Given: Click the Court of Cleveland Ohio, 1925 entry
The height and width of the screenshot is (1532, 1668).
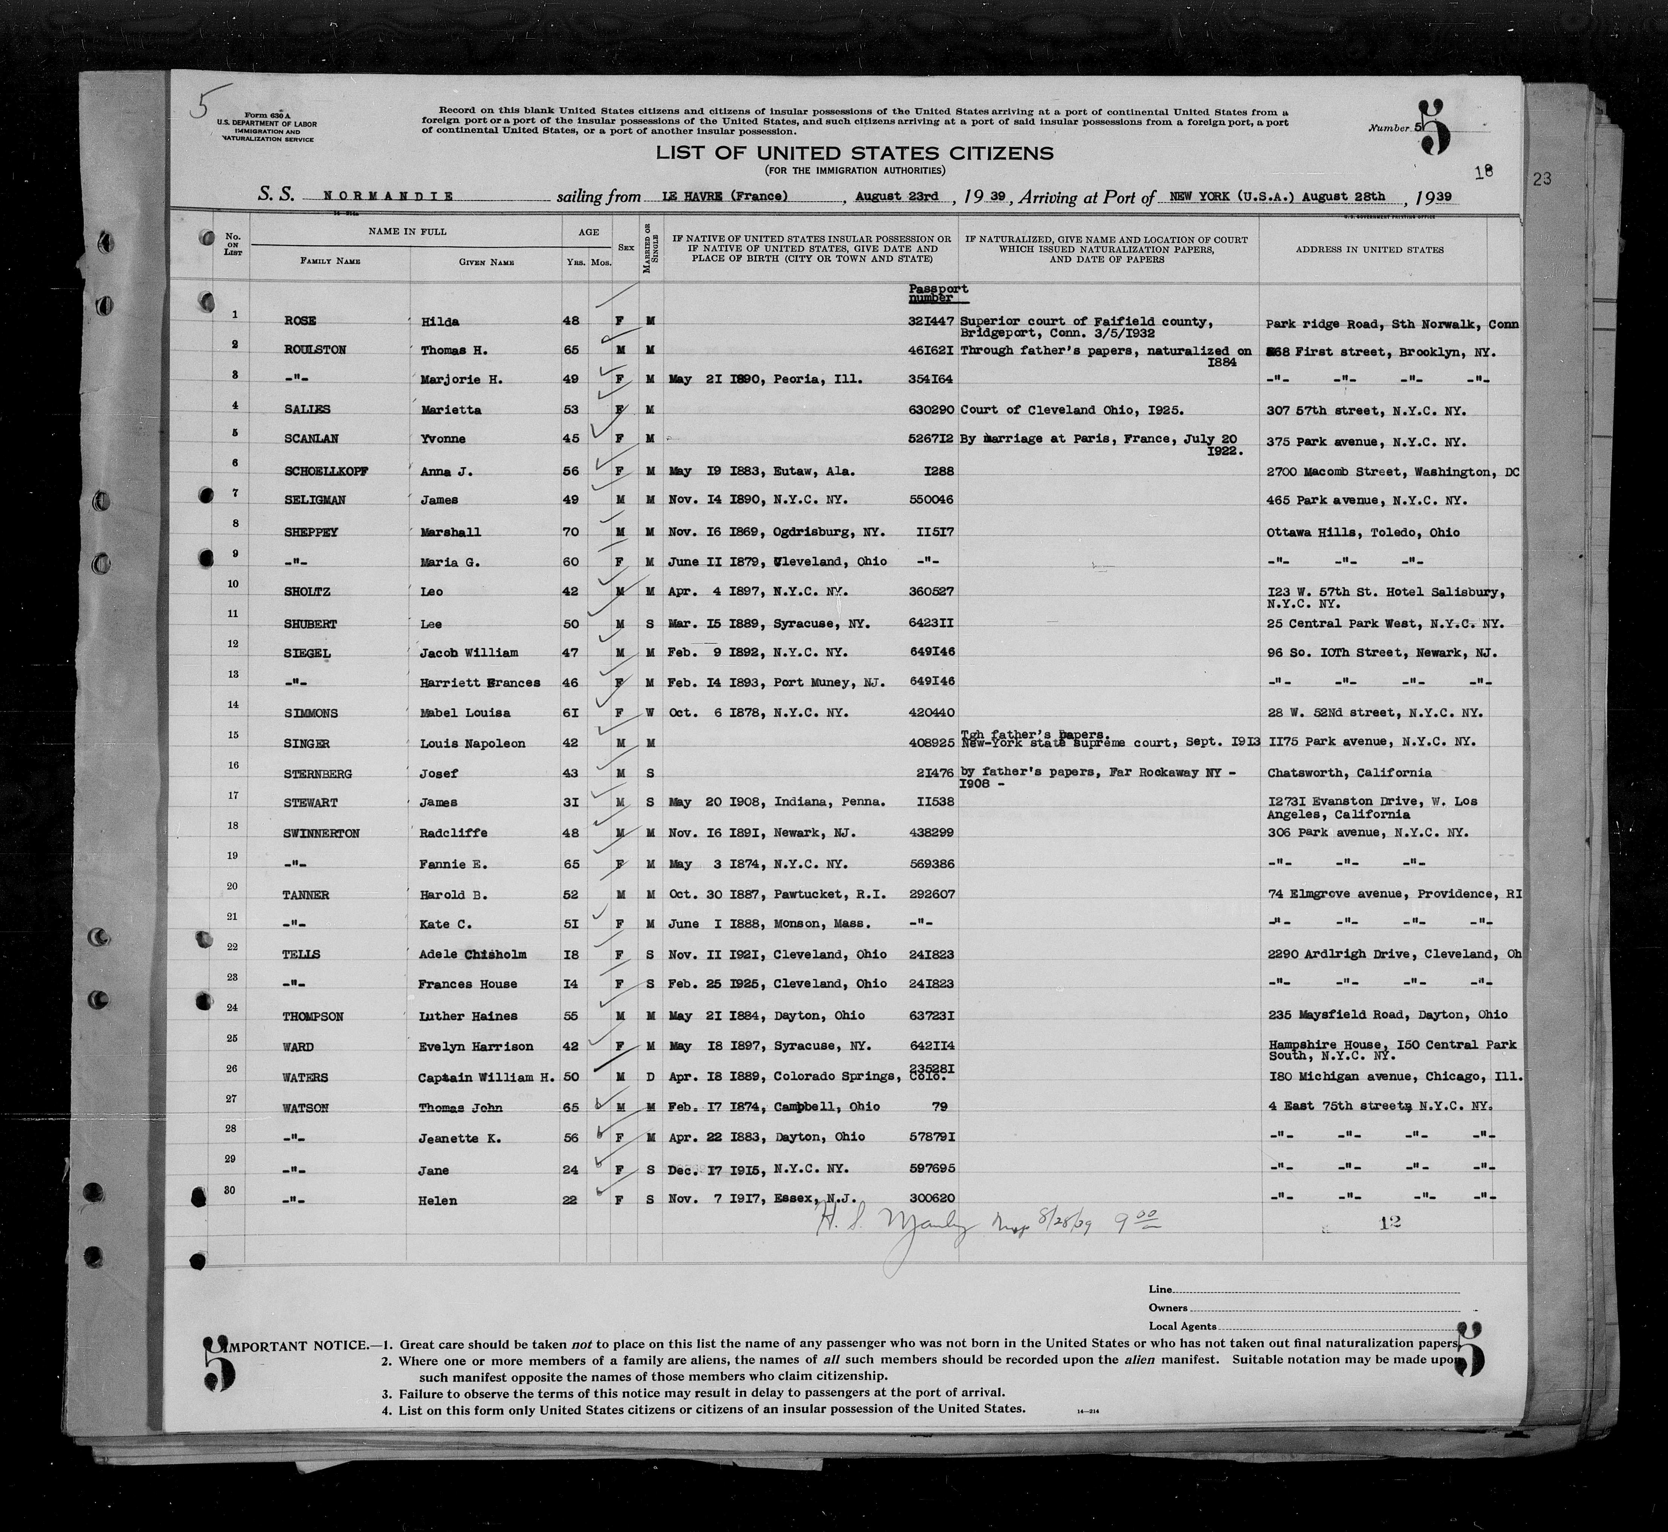Looking at the screenshot, I should [1072, 410].
